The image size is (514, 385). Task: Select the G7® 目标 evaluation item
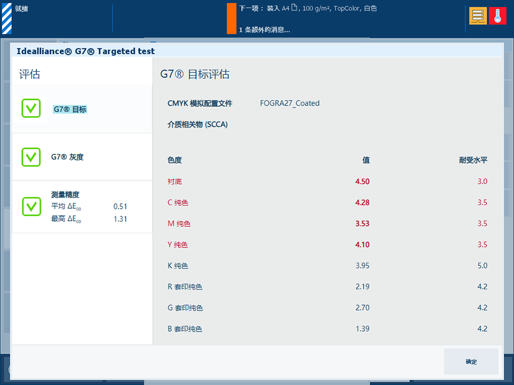(x=82, y=109)
